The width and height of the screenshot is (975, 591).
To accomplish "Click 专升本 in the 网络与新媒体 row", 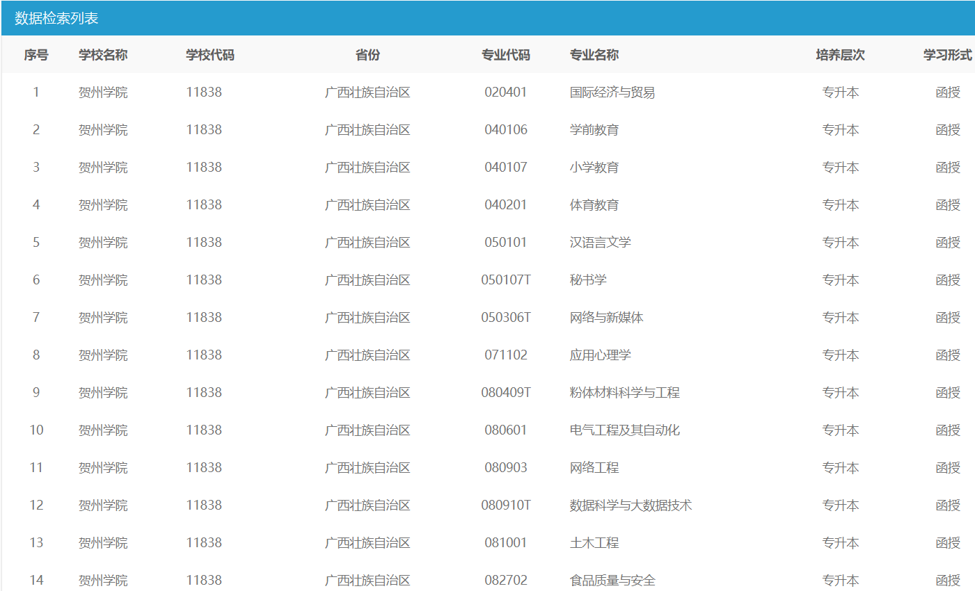I will tap(841, 318).
